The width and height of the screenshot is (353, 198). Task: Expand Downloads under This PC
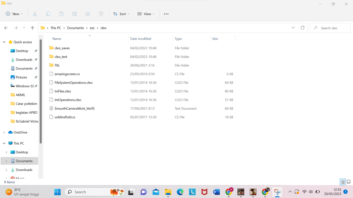click(6, 170)
